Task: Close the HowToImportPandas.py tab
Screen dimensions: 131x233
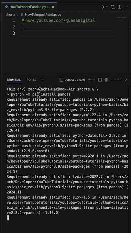Action: coord(53,7)
